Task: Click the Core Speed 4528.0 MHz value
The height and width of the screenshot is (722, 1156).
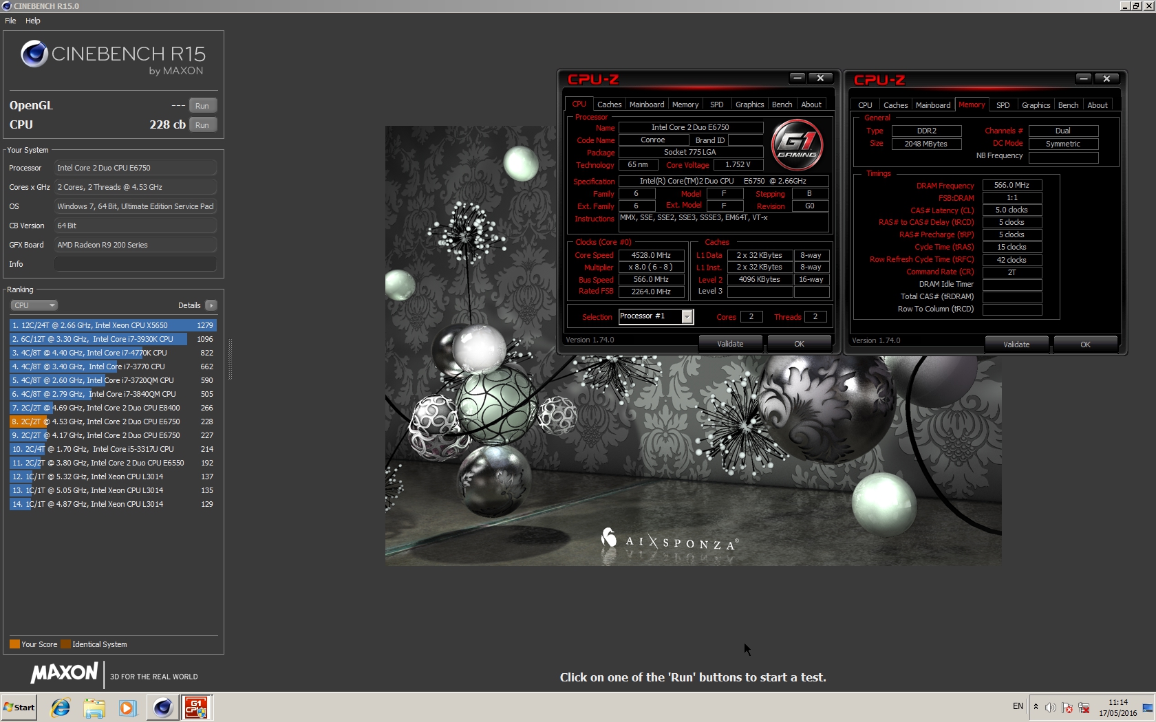Action: pos(651,255)
